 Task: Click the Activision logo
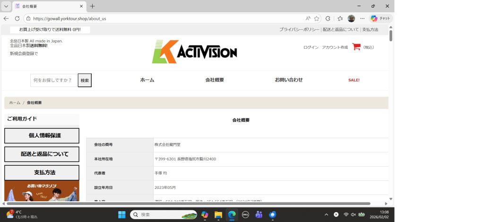tap(194, 52)
